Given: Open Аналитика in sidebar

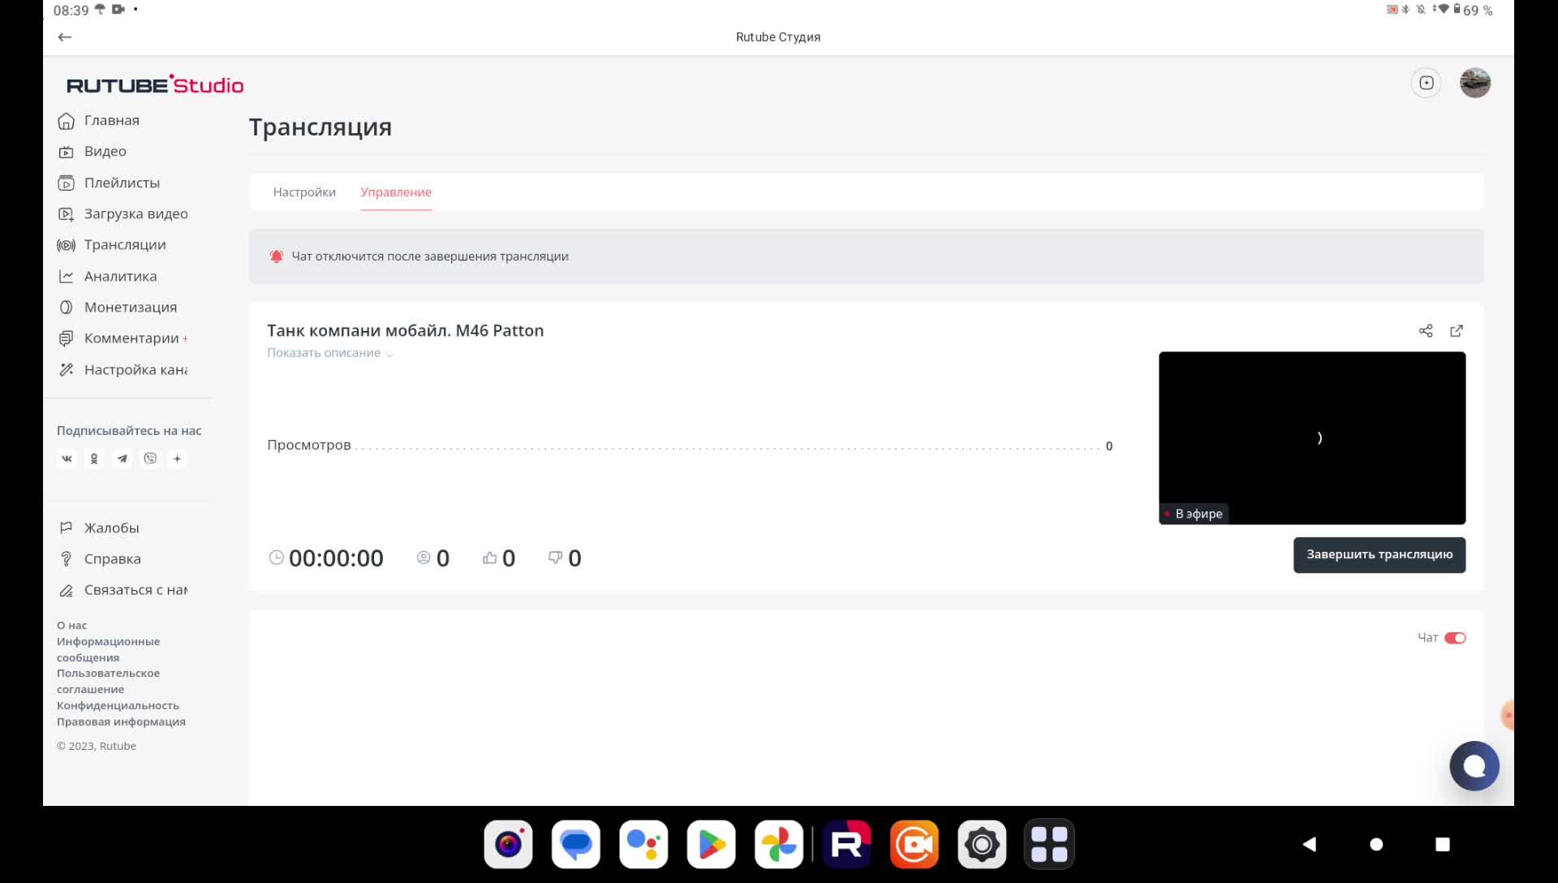Looking at the screenshot, I should click(120, 277).
